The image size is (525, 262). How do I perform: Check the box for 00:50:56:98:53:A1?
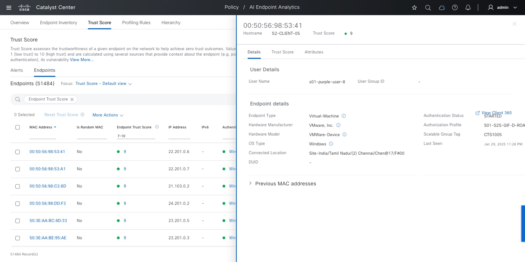(x=18, y=169)
